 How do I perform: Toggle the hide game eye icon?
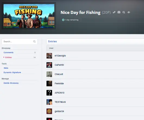click(129, 12)
